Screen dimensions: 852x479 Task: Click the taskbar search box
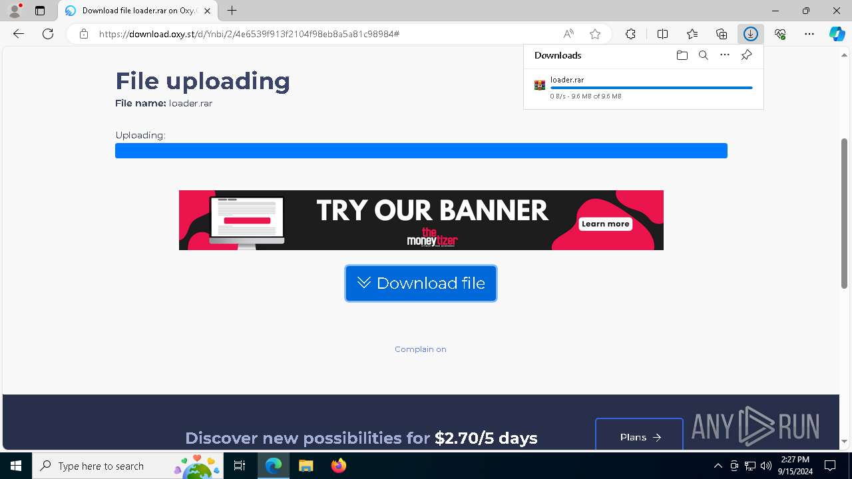pos(128,466)
